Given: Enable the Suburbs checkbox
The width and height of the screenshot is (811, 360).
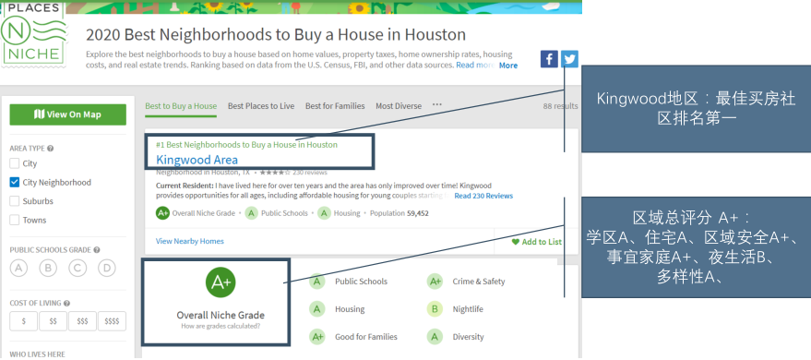Looking at the screenshot, I should (15, 201).
